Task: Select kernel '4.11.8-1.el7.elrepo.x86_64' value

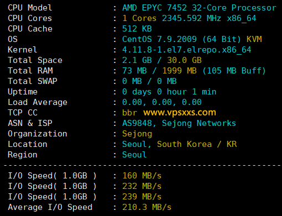Action: [x=187, y=50]
